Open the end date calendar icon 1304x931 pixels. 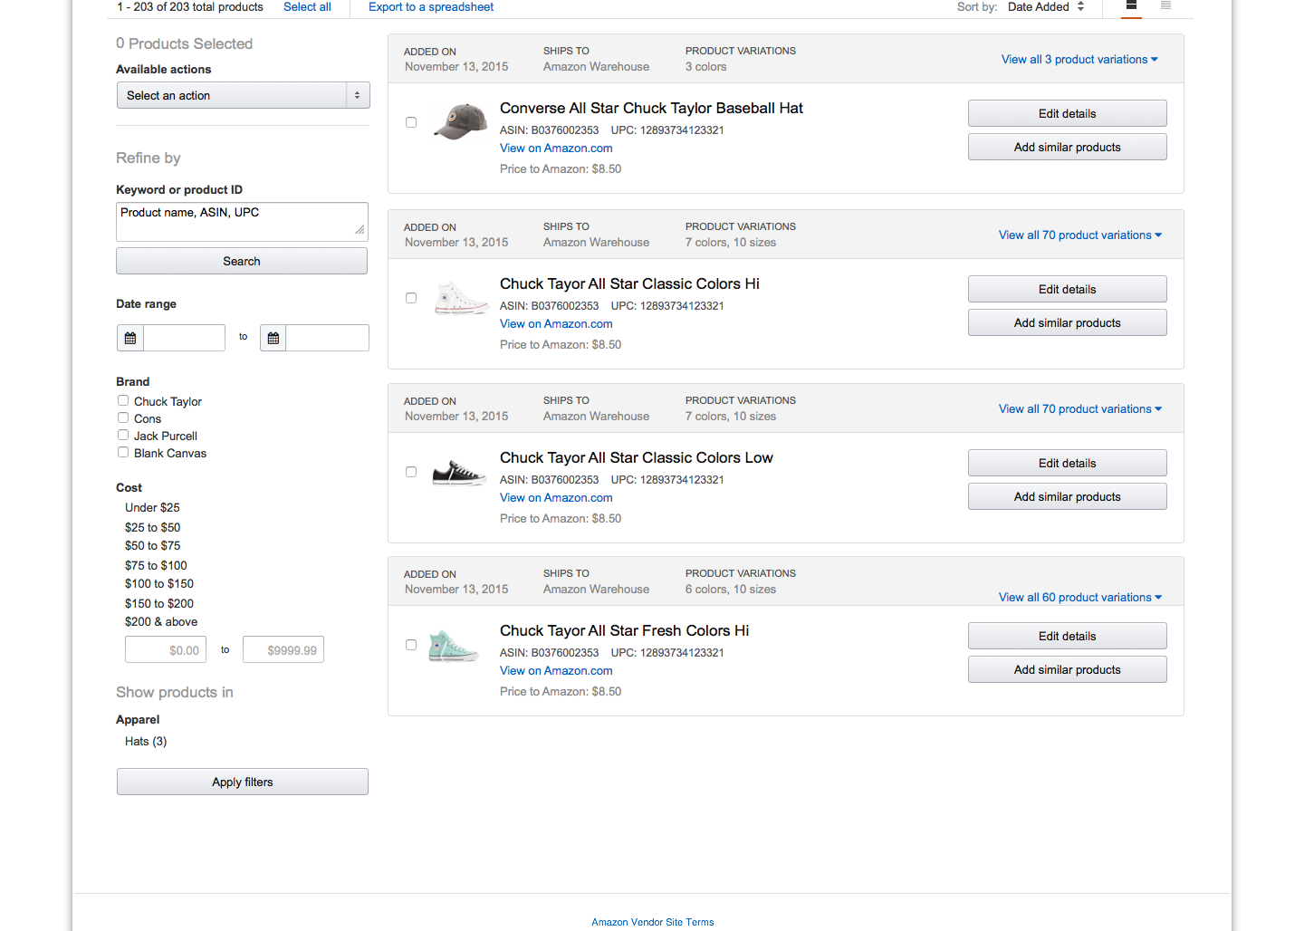pyautogui.click(x=273, y=338)
